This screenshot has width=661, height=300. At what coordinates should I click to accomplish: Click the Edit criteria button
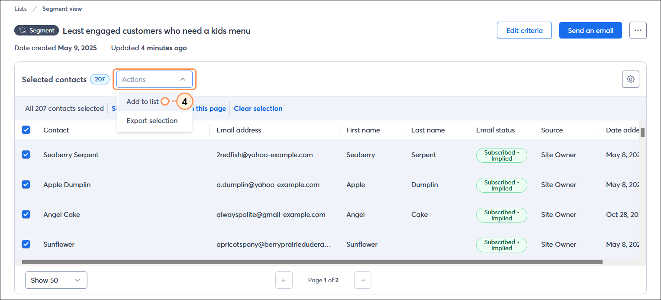(x=524, y=30)
